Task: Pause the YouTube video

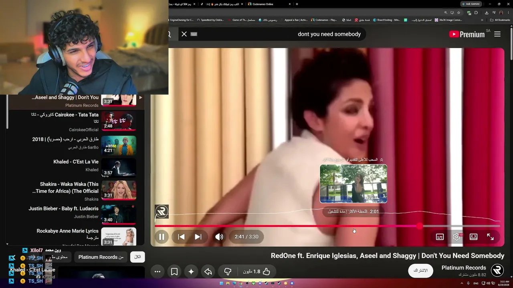Action: coord(162,237)
